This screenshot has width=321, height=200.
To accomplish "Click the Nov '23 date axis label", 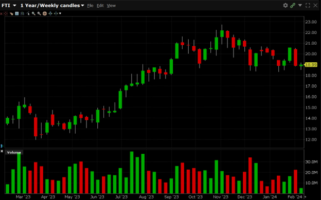I will 221,197.
